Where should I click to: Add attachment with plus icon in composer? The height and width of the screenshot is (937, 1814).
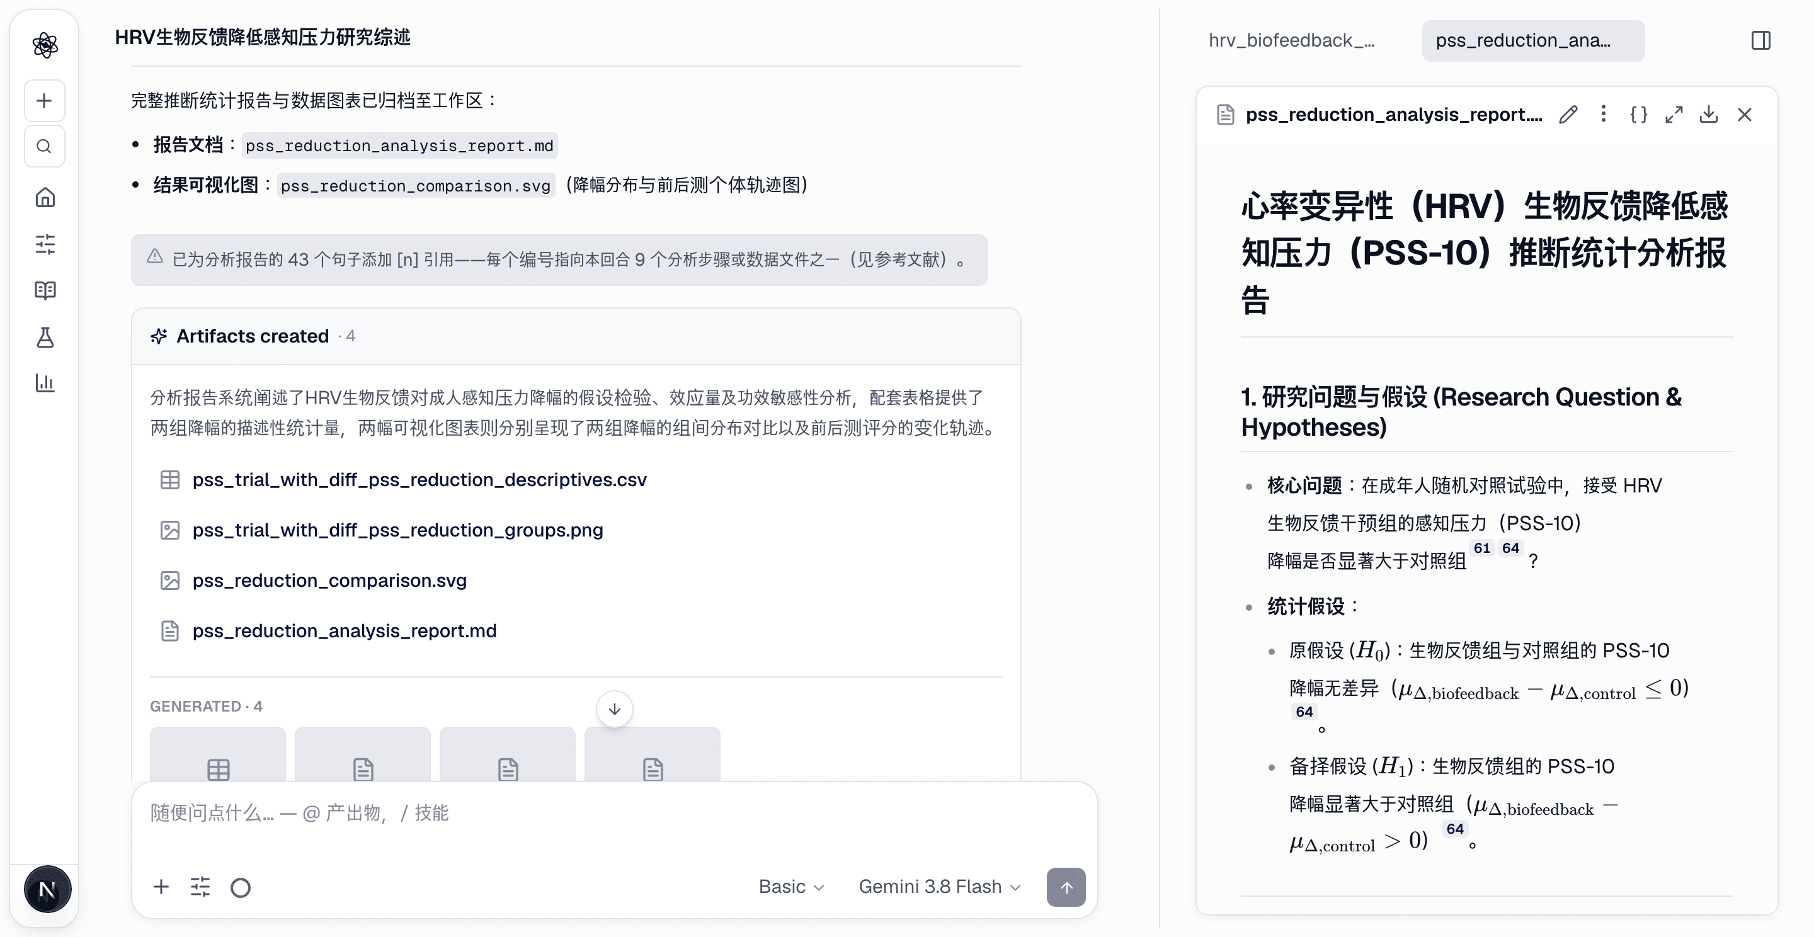[161, 887]
